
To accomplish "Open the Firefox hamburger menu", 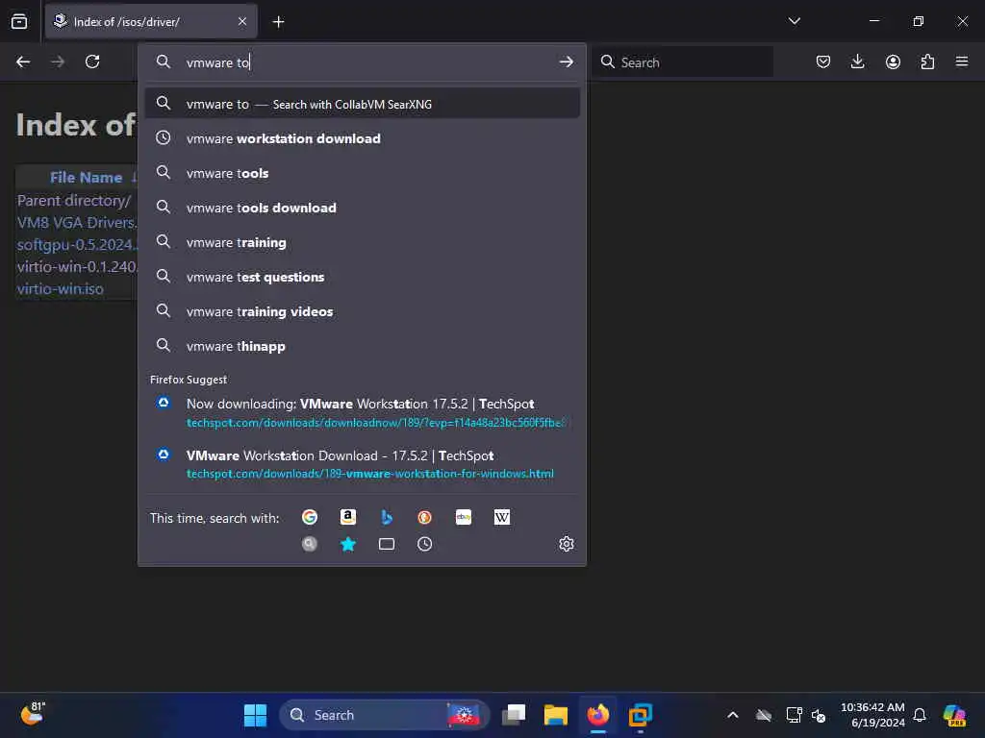I will pos(962,61).
